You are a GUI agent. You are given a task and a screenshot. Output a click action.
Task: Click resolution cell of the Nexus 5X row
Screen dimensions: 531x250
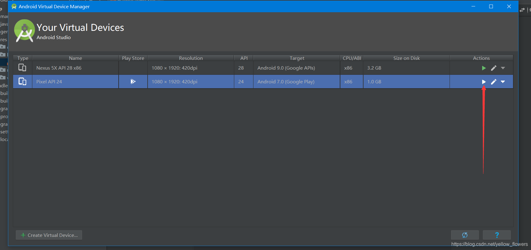[191, 68]
